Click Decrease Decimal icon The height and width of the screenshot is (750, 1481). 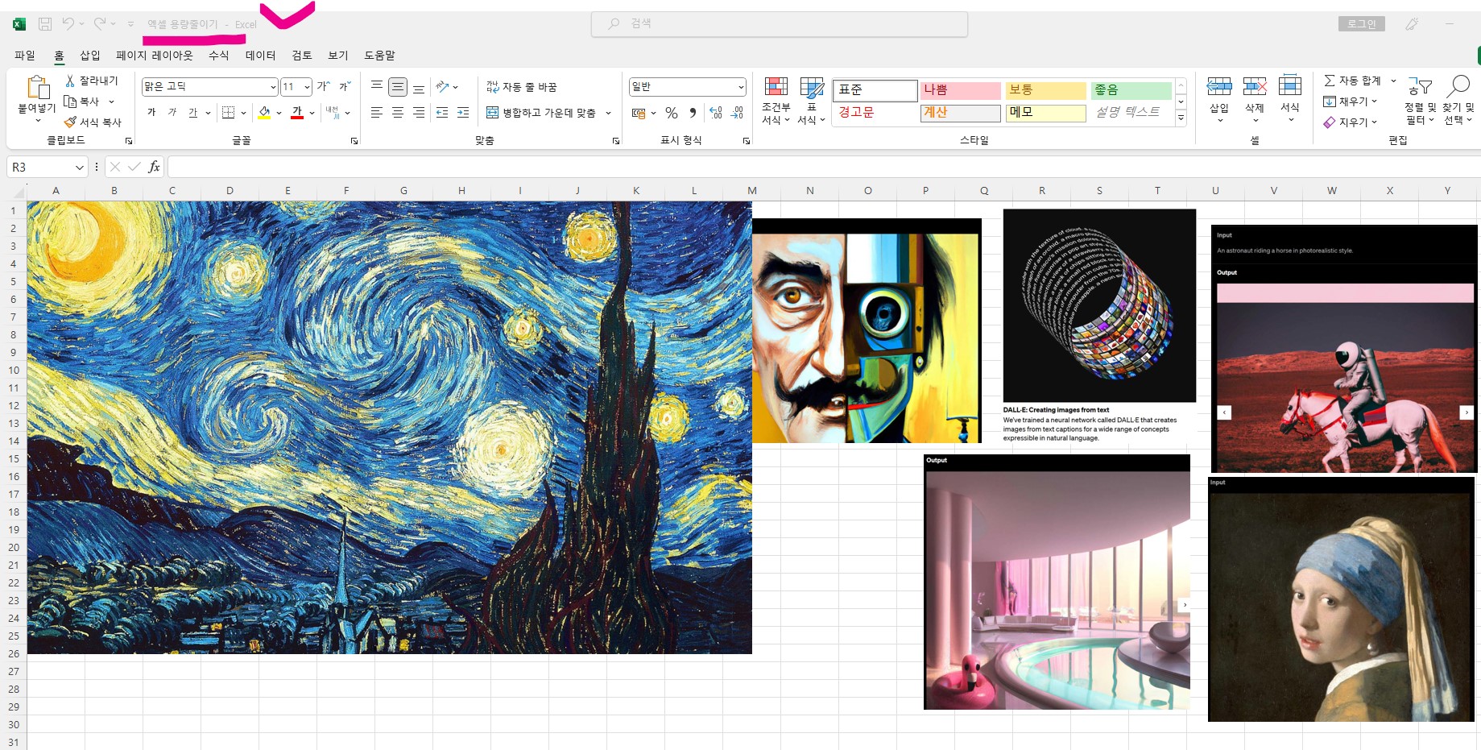coord(737,113)
